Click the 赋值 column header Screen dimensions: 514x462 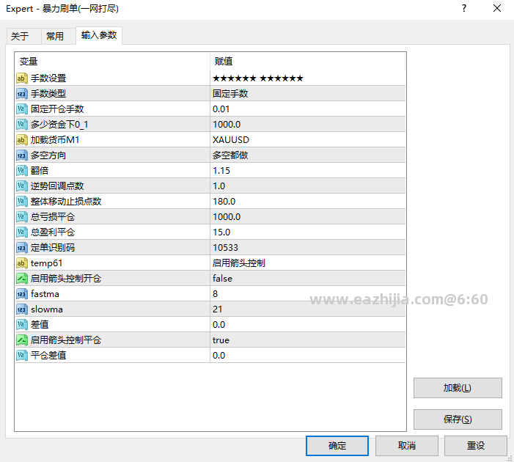[307, 62]
